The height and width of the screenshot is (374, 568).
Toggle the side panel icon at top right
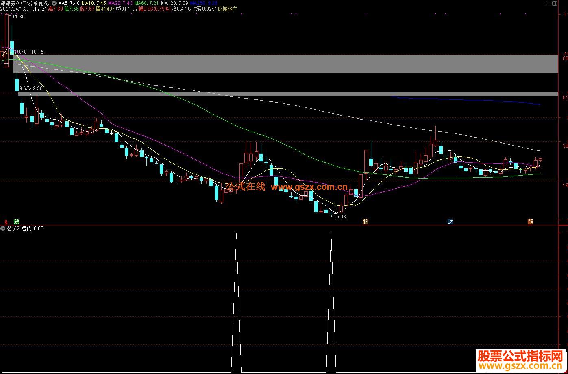(x=555, y=3)
